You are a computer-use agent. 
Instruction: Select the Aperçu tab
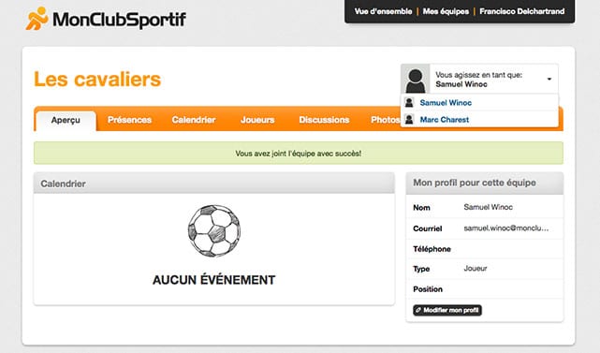[x=66, y=120]
